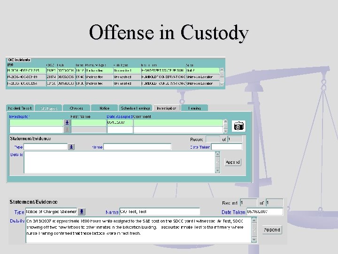Viewport: 338px width, 254px height.
Task: Click the Unit 5 area cell
Action: coord(203,71)
